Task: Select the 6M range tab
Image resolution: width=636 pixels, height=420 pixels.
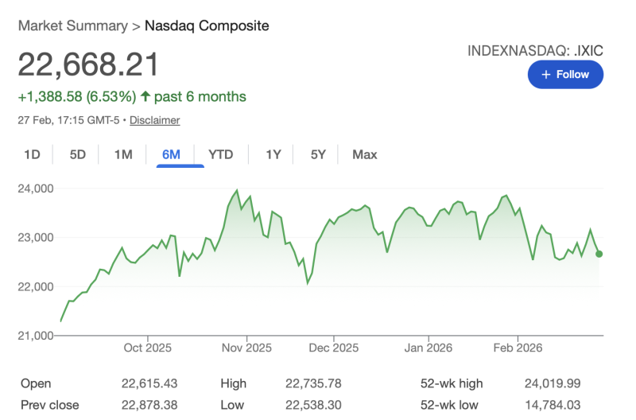Action: pos(171,154)
